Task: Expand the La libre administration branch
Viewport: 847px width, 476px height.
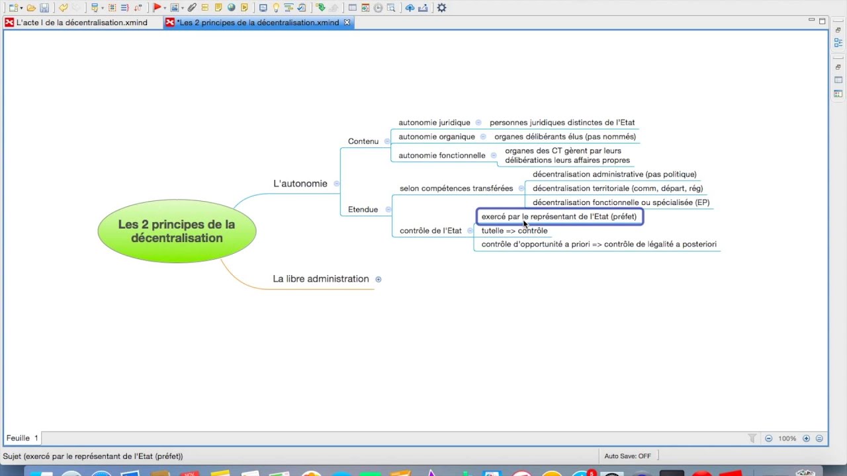Action: pyautogui.click(x=379, y=279)
